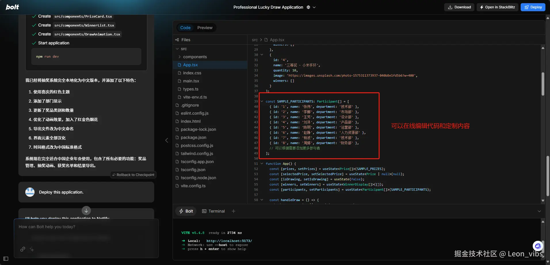Attach a file with the link icon
Screen dimensions: 550x265
[23, 249]
